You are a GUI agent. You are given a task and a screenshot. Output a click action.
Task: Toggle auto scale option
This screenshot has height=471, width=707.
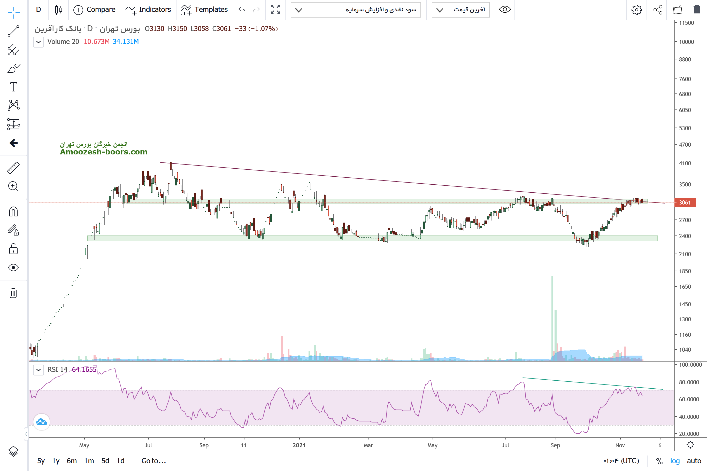(694, 461)
